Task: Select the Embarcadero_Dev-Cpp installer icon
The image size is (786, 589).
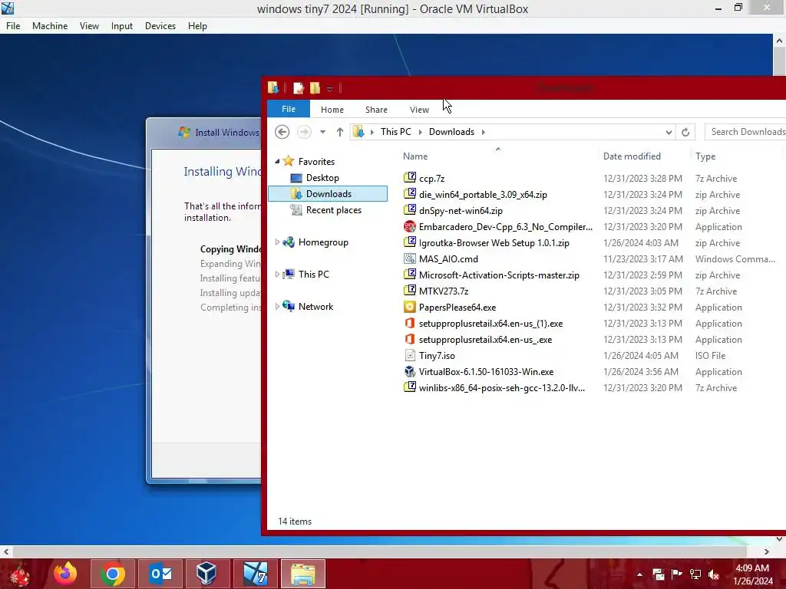Action: [410, 226]
